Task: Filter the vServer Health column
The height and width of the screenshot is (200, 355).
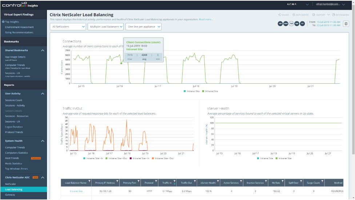Action: pos(218,181)
